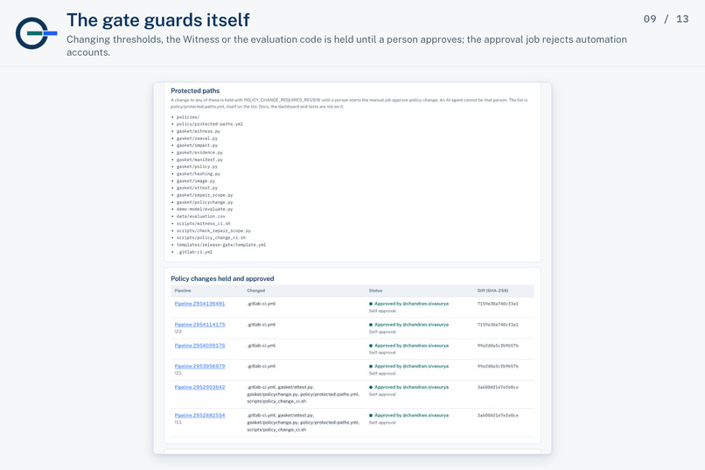The height and width of the screenshot is (470, 705).
Task: Select 'demo-model/evaluate.py' list entry
Action: [205, 209]
